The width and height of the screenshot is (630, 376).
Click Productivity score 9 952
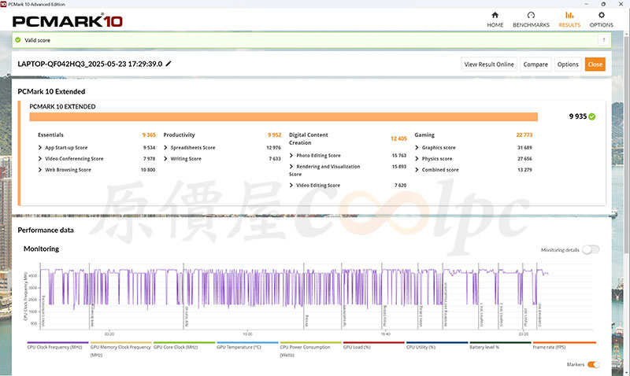point(274,135)
